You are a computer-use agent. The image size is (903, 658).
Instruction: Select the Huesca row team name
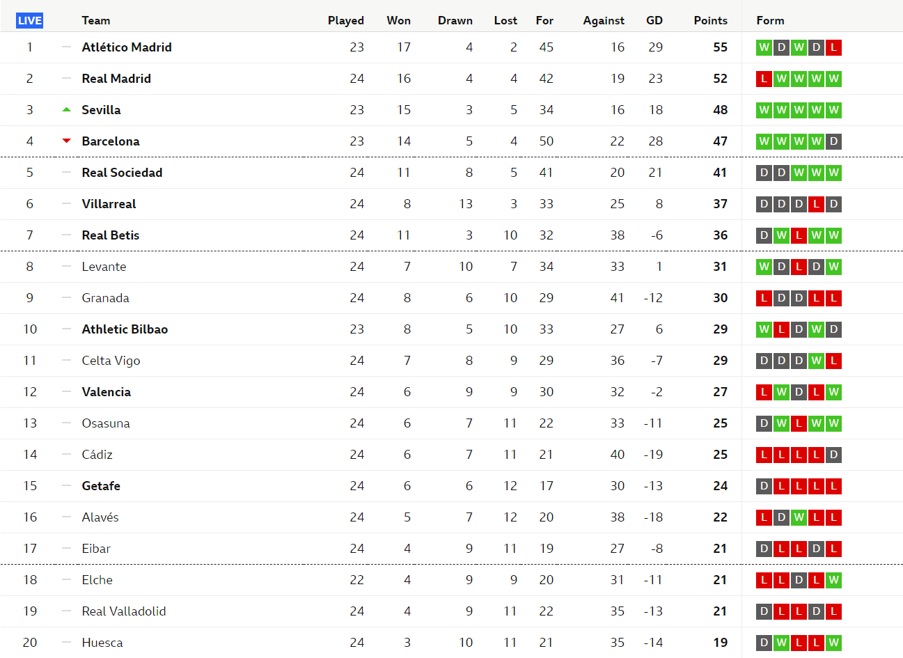pyautogui.click(x=102, y=643)
